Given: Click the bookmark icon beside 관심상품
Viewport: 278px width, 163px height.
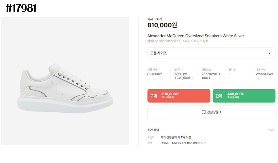Looking at the screenshot, I should (x=204, y=112).
